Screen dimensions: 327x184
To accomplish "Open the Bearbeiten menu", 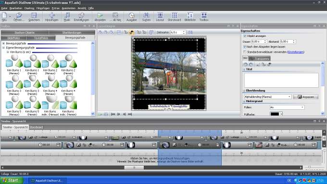I will [x=16, y=8].
